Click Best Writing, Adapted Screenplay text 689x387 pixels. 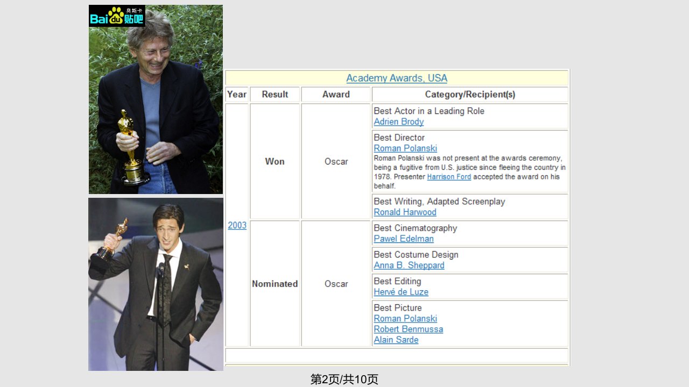[439, 201]
